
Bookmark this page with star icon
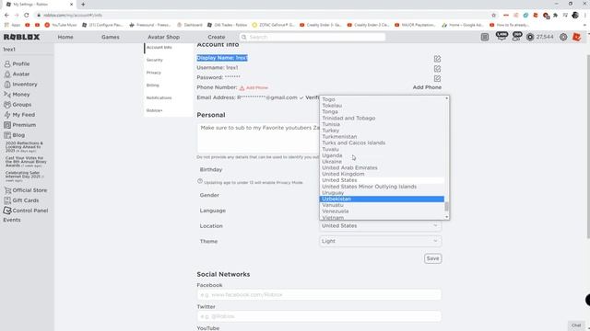coord(494,15)
